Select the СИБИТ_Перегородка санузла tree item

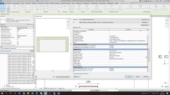[x=21, y=83]
